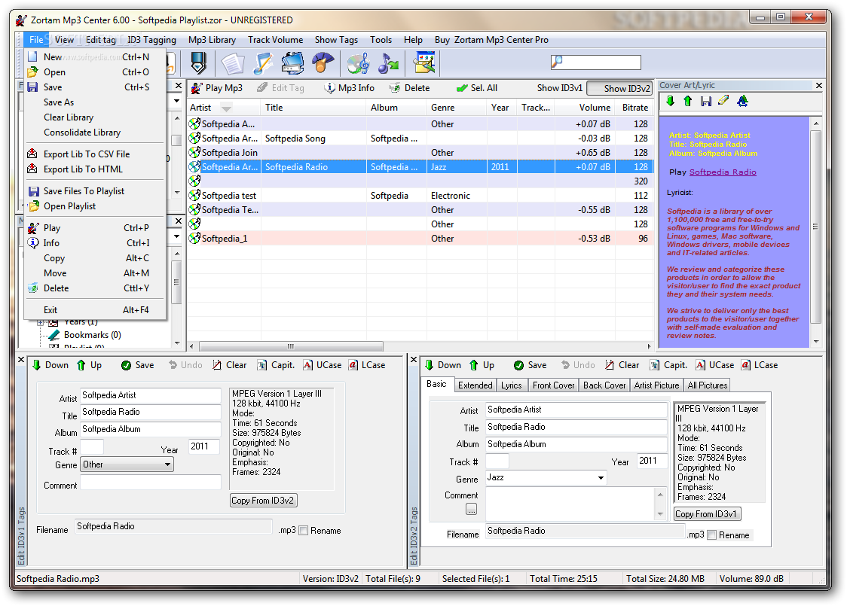Toggle the Rename checkbox in ID3v2 editor
This screenshot has width=847, height=606.
[x=712, y=535]
